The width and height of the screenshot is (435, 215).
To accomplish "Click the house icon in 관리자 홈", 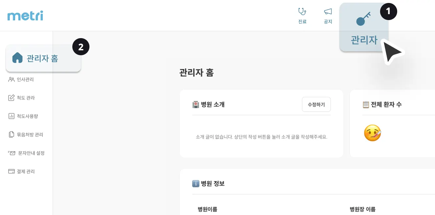I will pyautogui.click(x=17, y=58).
